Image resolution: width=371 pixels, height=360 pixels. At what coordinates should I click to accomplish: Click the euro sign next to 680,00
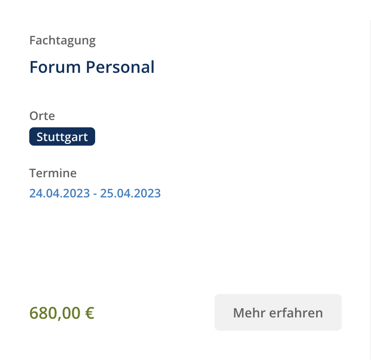click(90, 313)
